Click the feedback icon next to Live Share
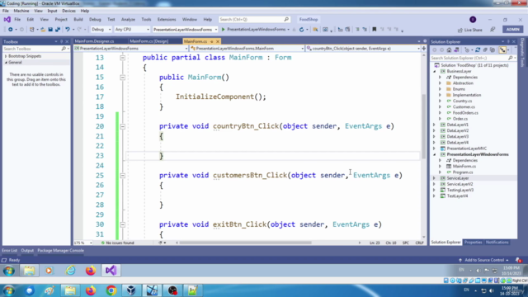The height and width of the screenshot is (297, 528). [493, 30]
